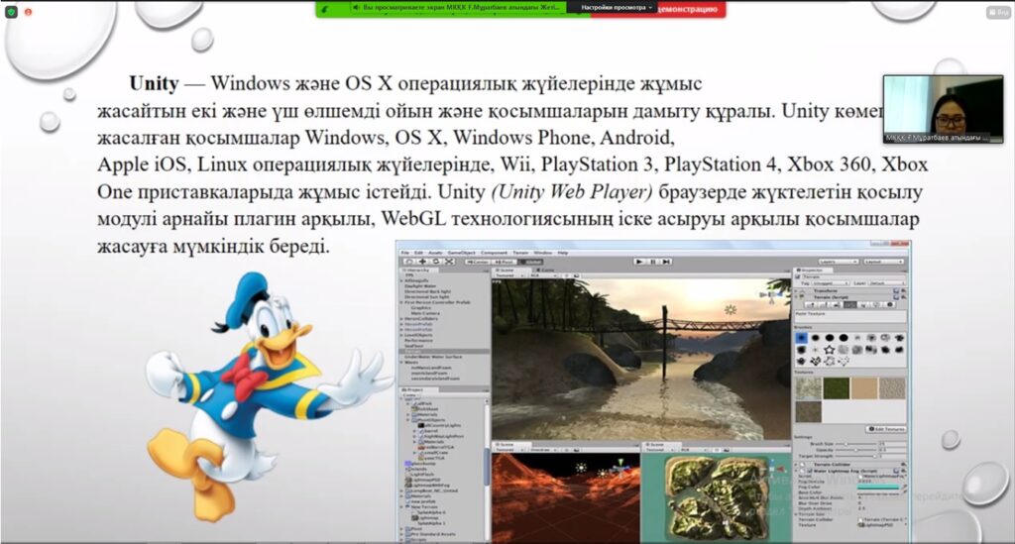This screenshot has width=1015, height=544.
Task: Click the Transform component help icon
Action: point(898,291)
